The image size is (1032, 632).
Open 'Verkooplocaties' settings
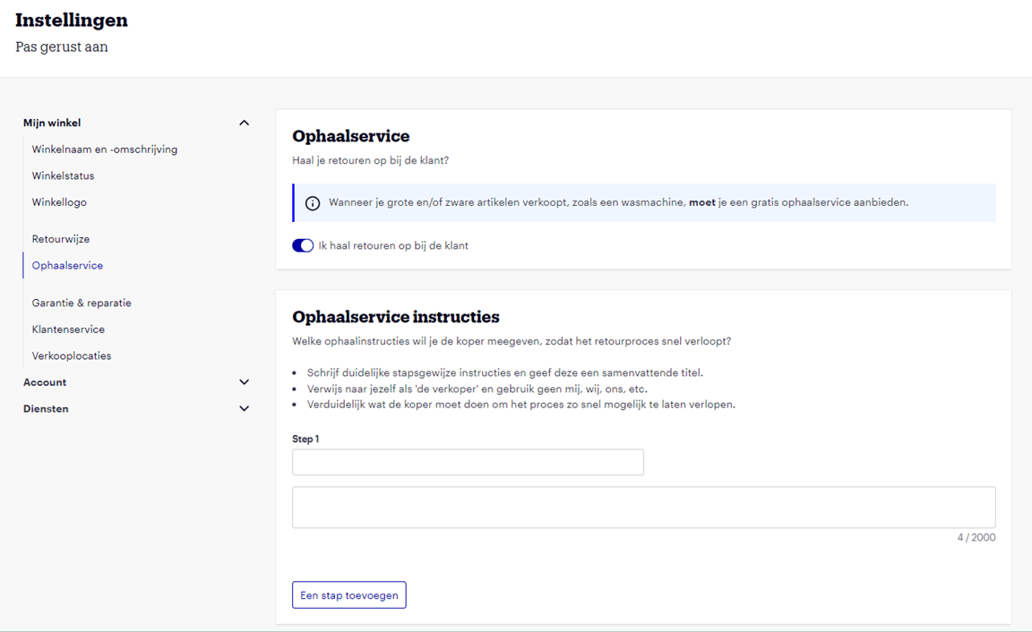coord(72,355)
